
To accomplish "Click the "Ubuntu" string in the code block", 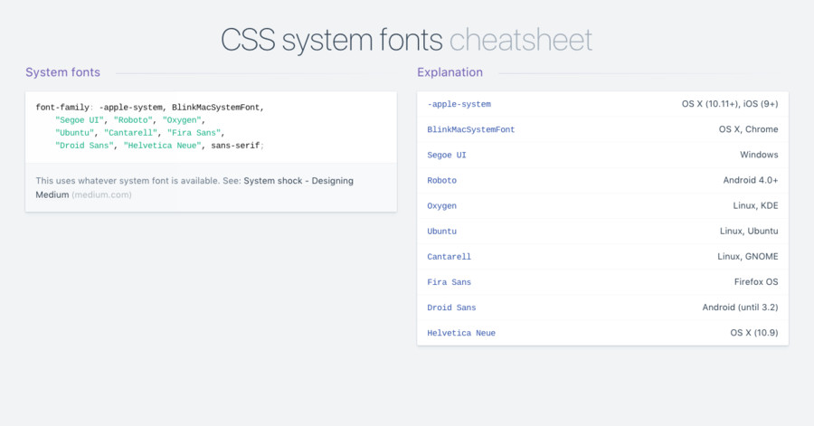I will tap(75, 133).
